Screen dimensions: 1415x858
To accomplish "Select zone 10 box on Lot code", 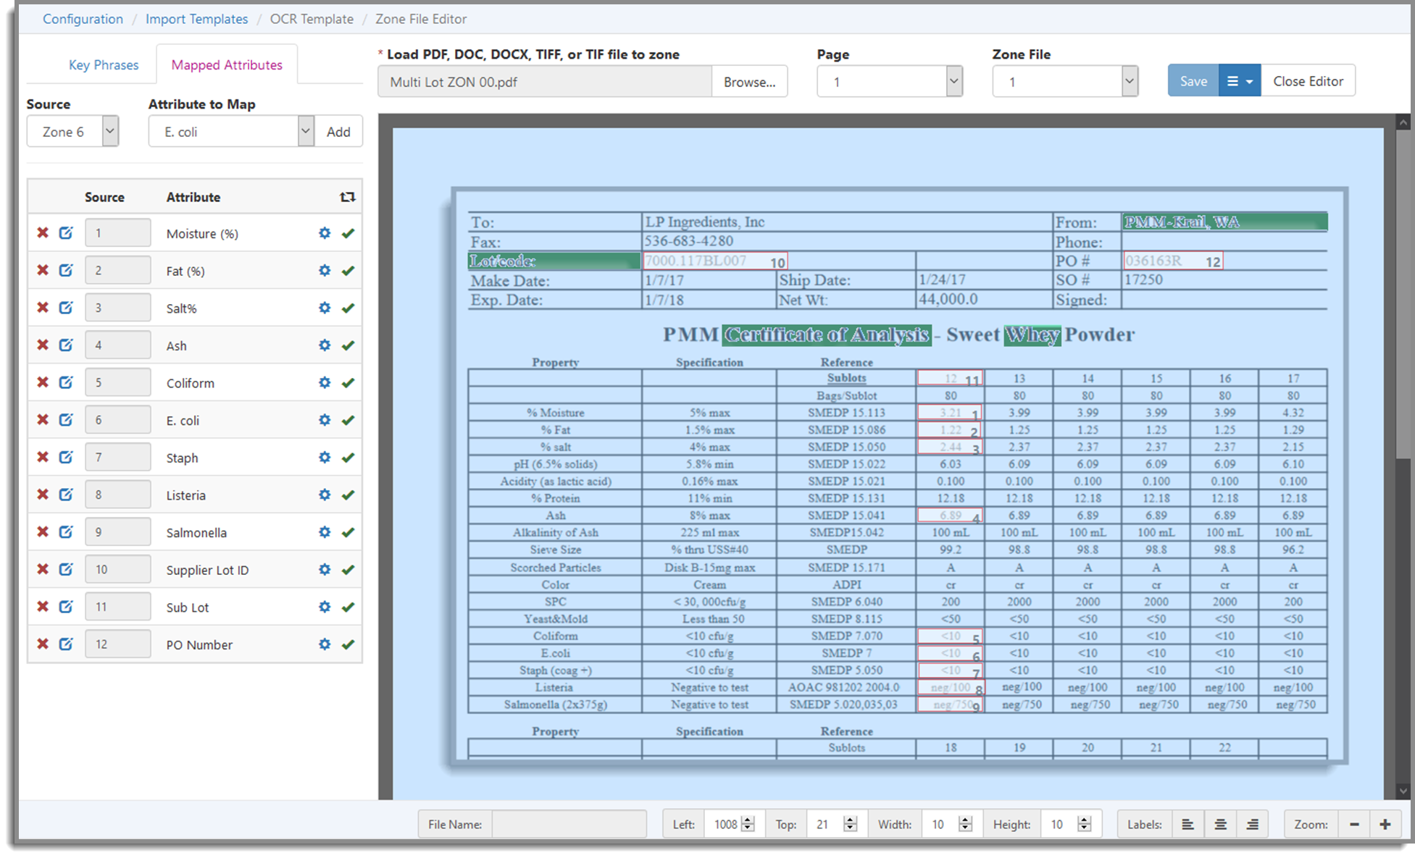I will point(715,261).
